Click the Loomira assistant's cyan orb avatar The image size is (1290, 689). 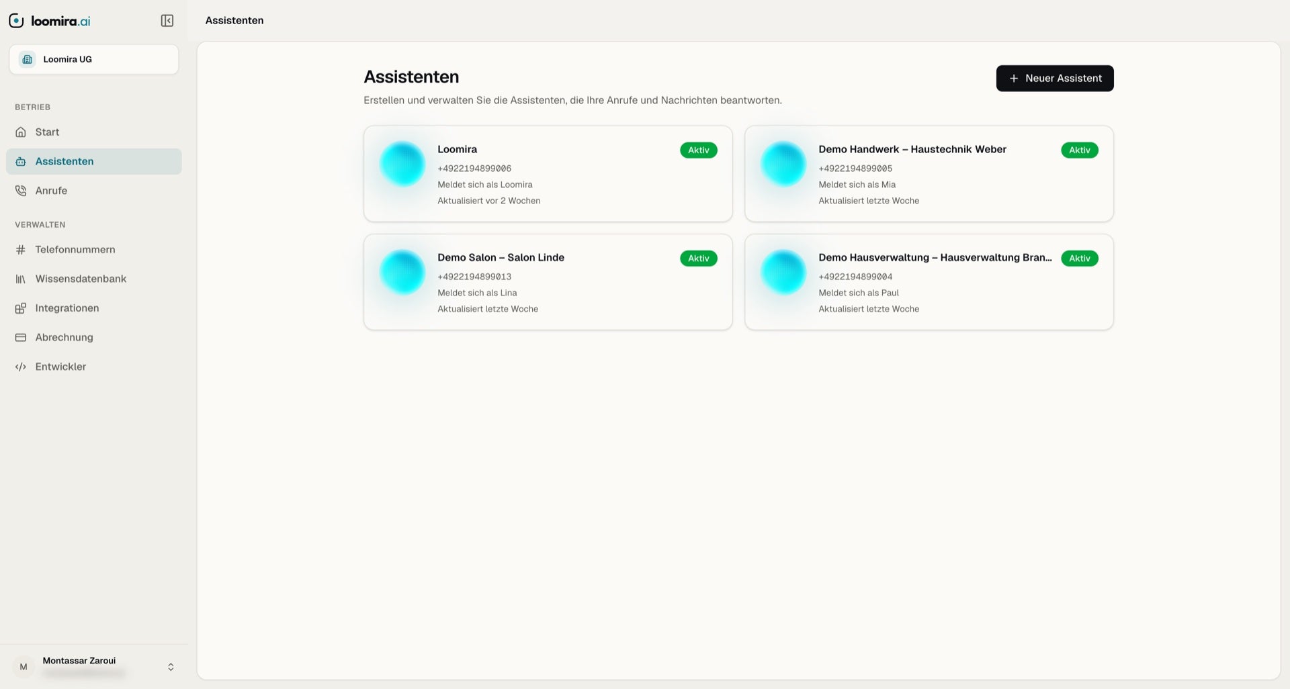pos(402,164)
